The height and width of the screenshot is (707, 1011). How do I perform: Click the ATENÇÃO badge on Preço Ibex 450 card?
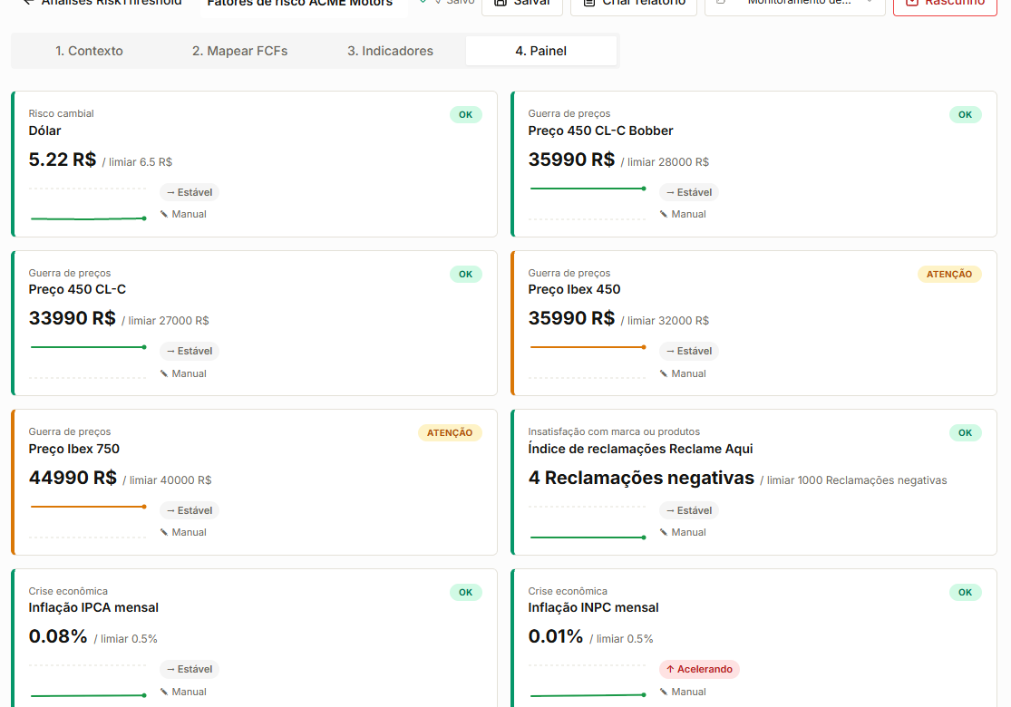tap(949, 274)
